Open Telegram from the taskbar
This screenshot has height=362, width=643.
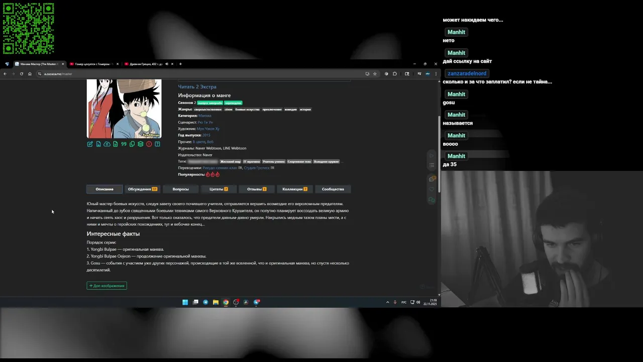point(205,302)
